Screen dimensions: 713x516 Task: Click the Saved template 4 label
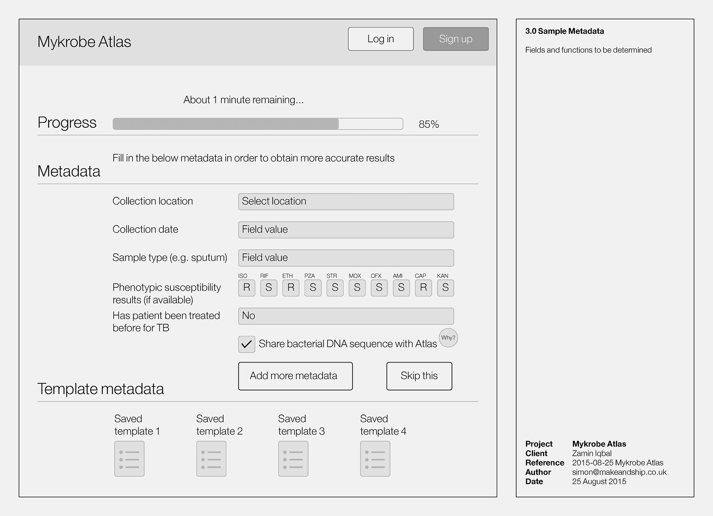click(383, 425)
